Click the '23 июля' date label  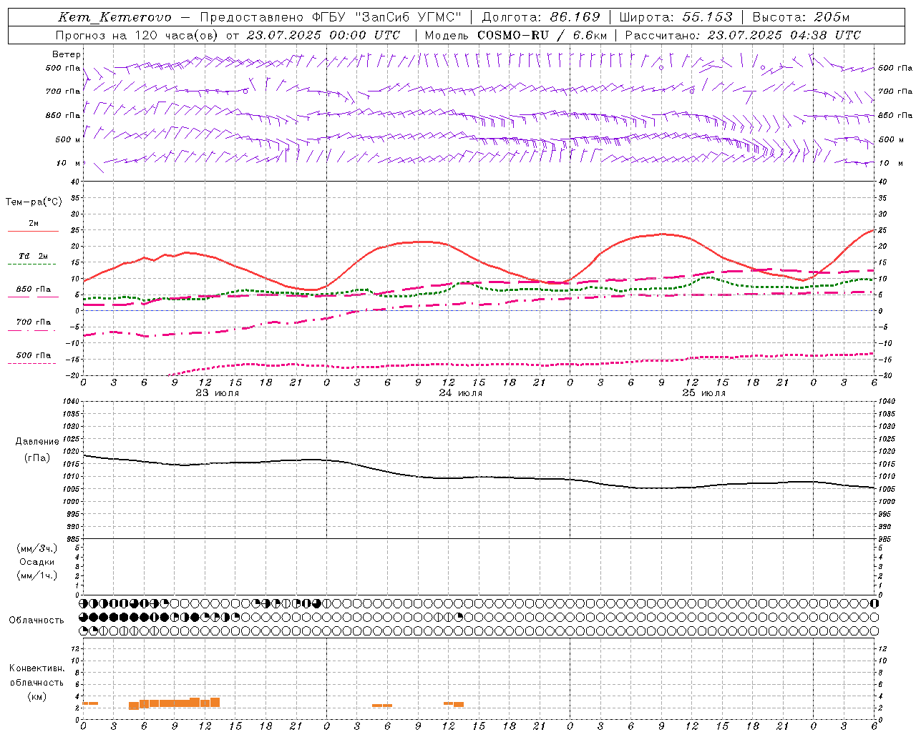[218, 393]
